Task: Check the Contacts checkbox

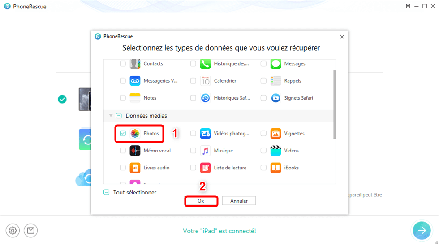Action: point(123,63)
